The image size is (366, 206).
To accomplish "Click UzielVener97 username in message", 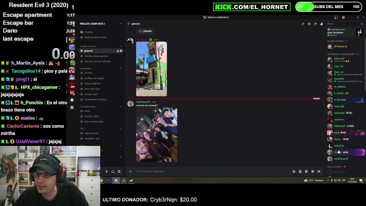I will click(x=143, y=102).
